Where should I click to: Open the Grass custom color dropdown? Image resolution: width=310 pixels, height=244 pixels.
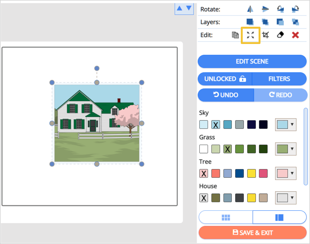(x=286, y=149)
